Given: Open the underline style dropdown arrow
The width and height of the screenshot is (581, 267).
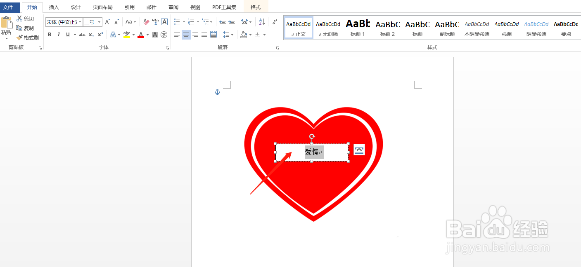Looking at the screenshot, I should click(x=75, y=35).
